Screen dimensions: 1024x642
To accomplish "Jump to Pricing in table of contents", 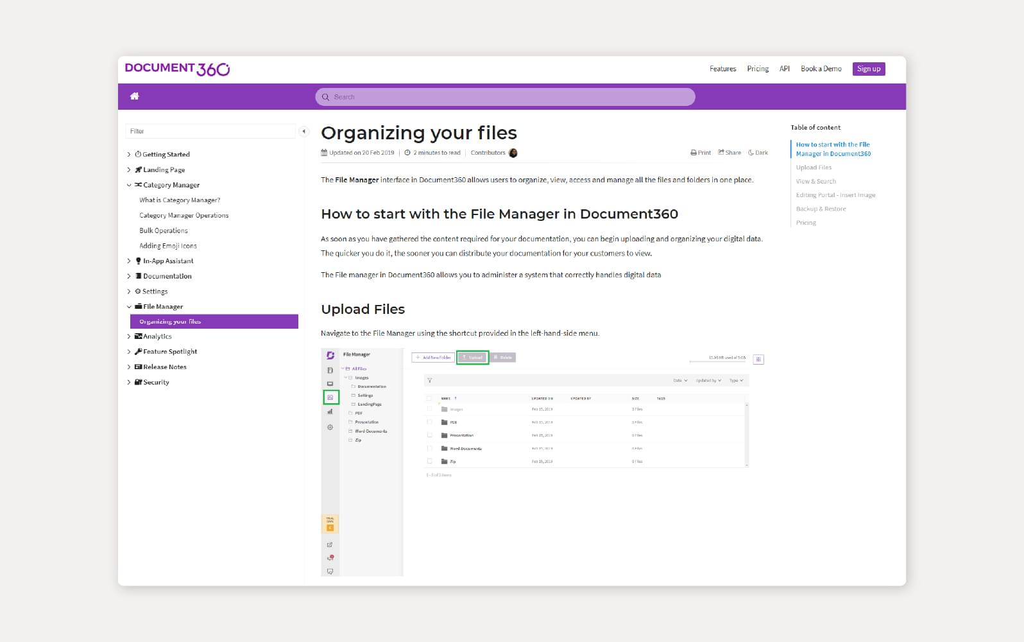I will (806, 223).
